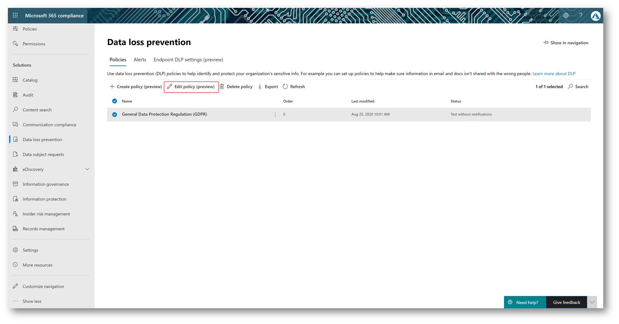Click the Search magnifier icon in toolbar
Screen dimensions: 619x324
click(571, 86)
